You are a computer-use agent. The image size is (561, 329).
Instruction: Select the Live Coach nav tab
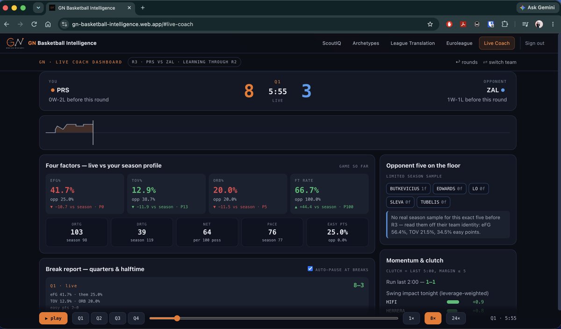click(x=496, y=43)
